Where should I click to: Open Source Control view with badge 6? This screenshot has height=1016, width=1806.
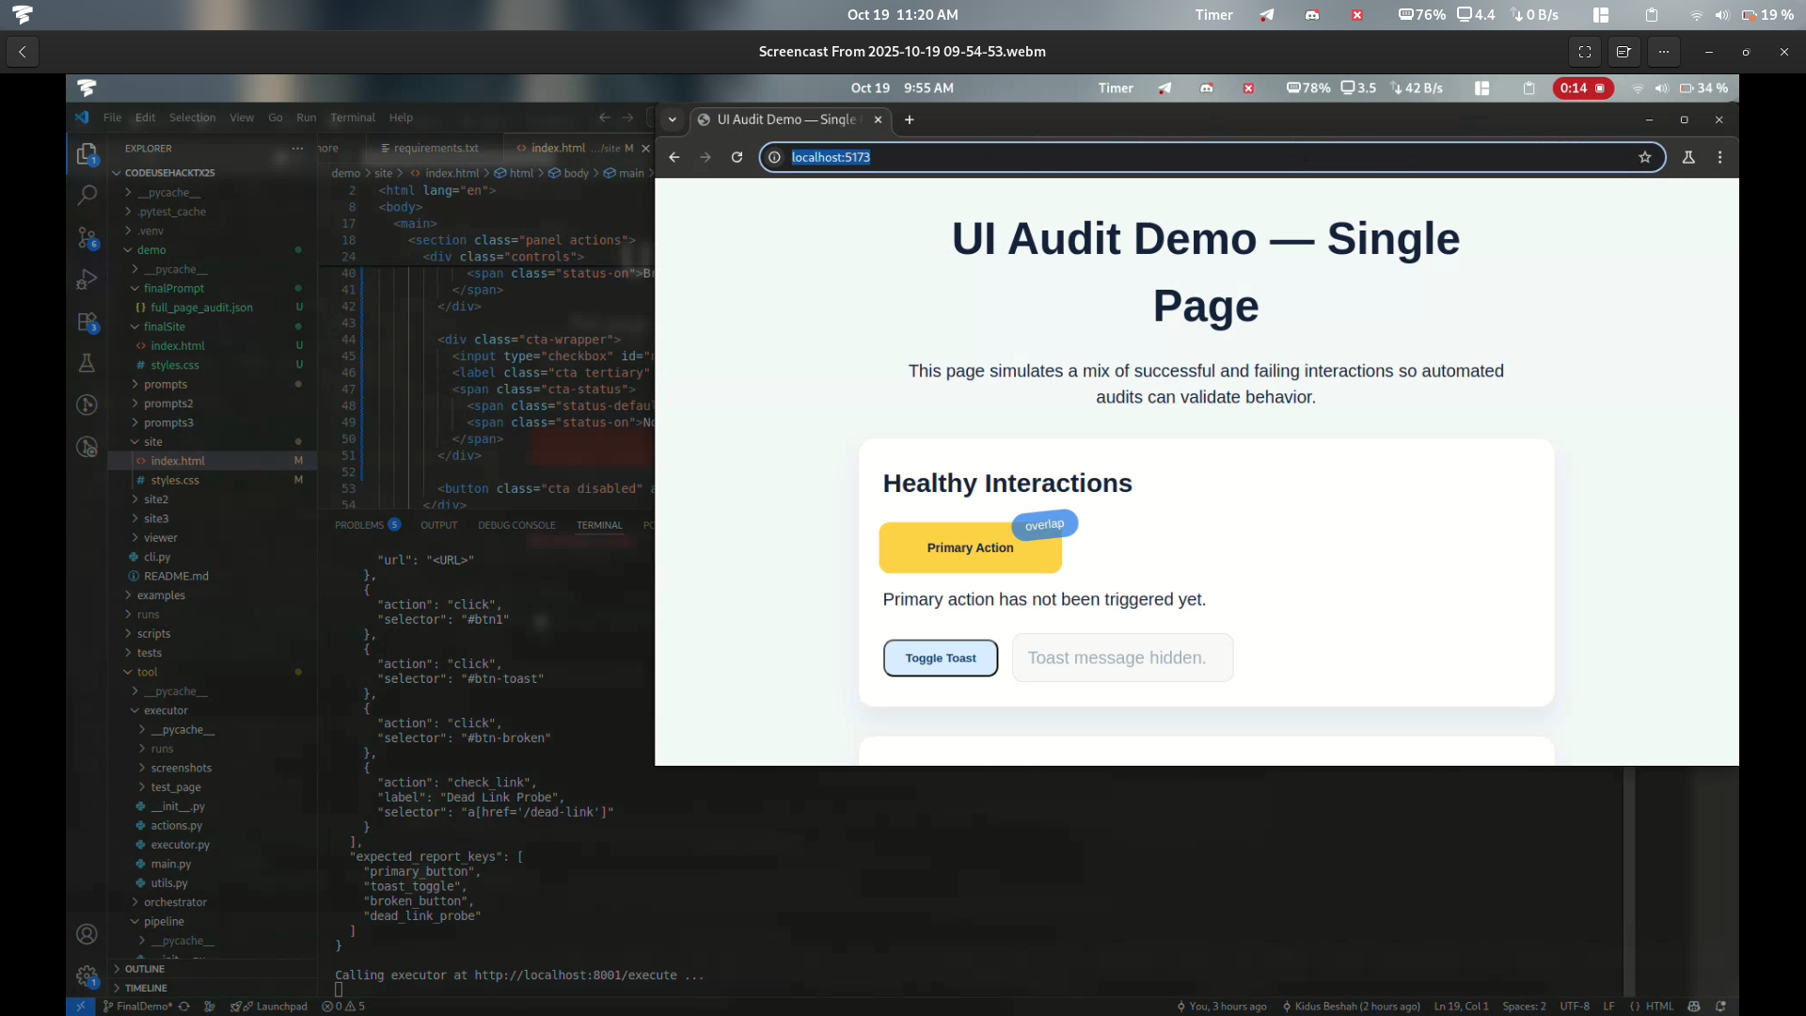pyautogui.click(x=87, y=237)
